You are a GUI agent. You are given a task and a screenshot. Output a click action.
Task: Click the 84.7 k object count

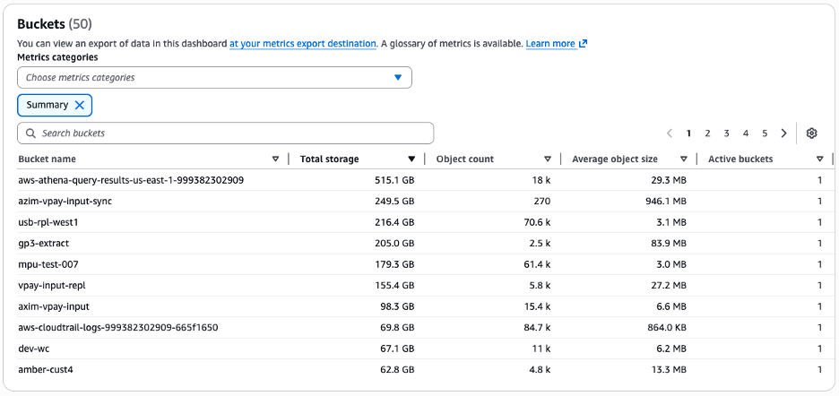click(537, 328)
